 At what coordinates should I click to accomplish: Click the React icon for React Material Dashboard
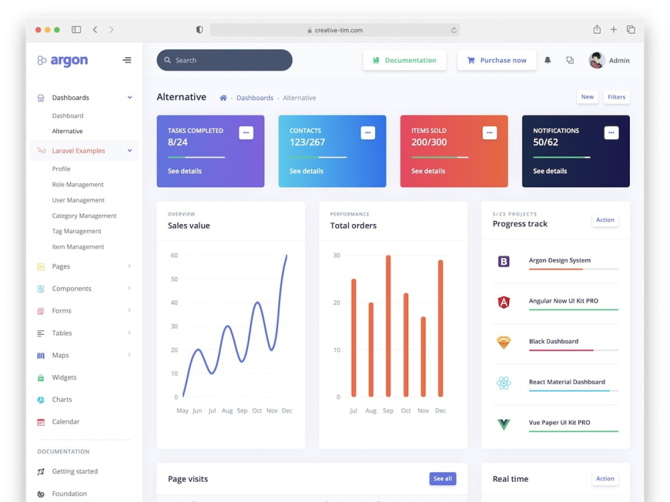point(504,383)
